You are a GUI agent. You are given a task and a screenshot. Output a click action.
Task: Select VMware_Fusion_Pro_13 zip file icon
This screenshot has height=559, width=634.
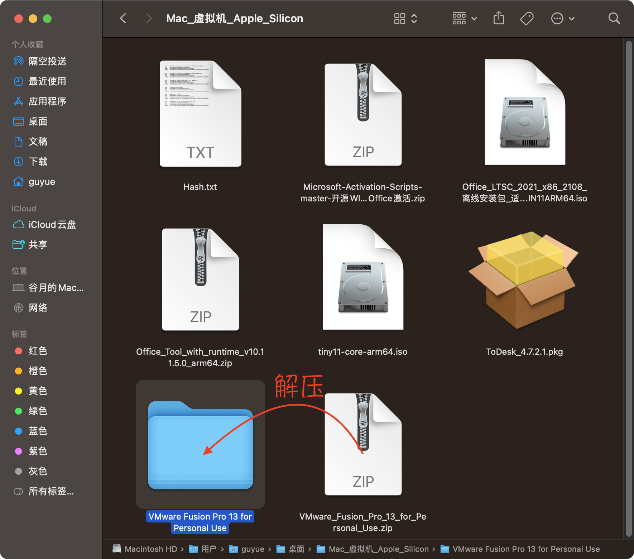click(363, 444)
